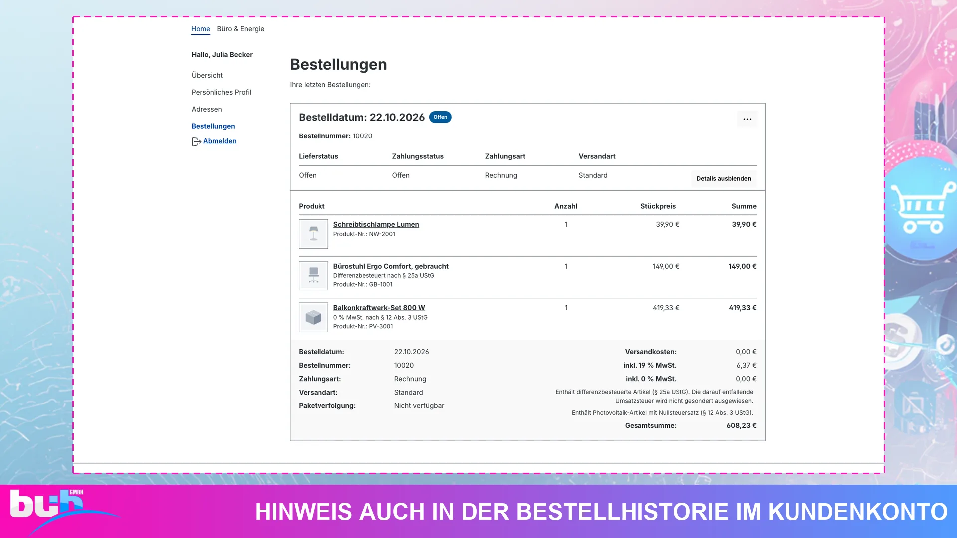Click the Versandkosten: label

[650, 352]
